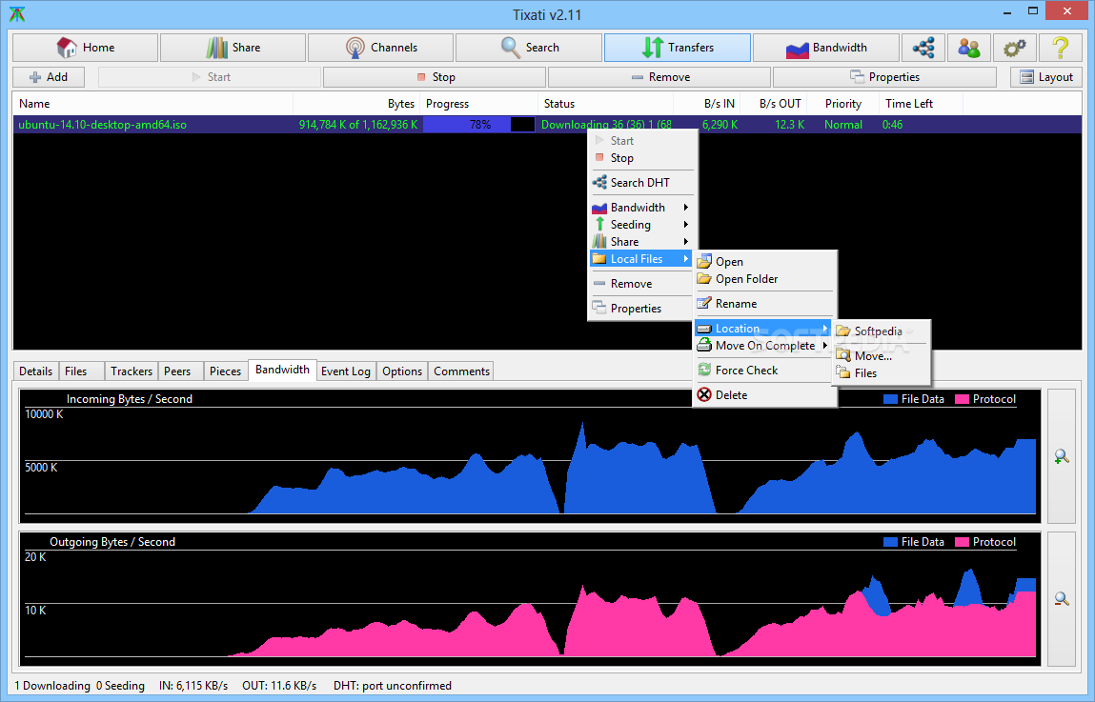This screenshot has width=1095, height=702.
Task: Switch to the Event Log tab
Action: (346, 371)
